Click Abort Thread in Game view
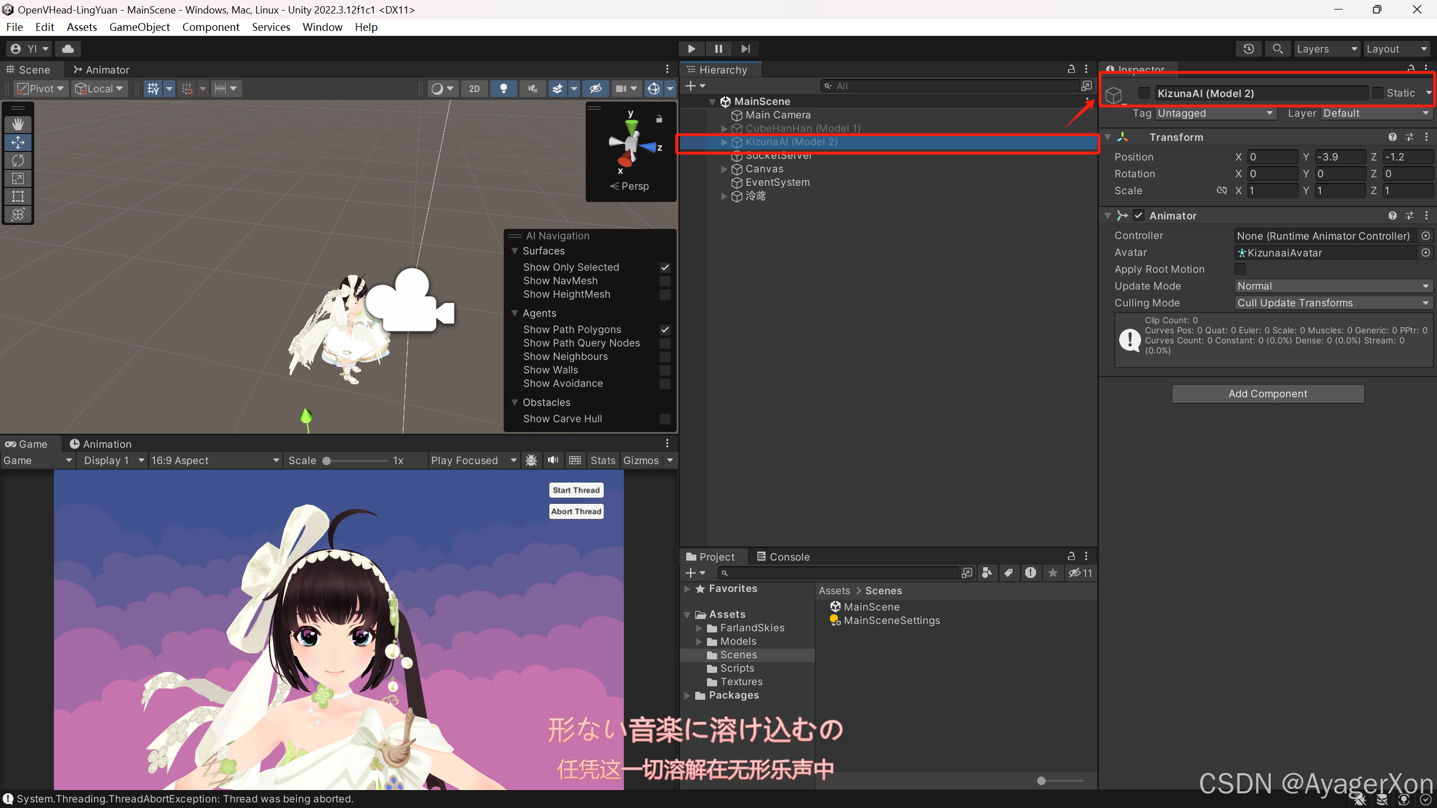Screen dimensions: 1437x808 pos(576,511)
